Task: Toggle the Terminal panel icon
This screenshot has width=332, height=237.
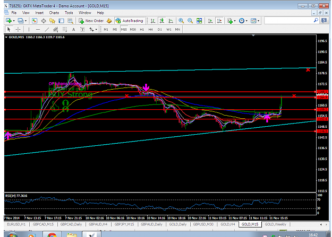Action: [61, 21]
